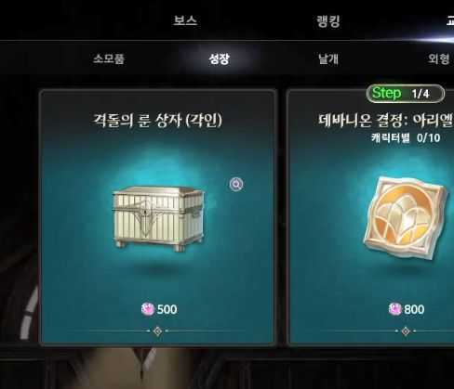Switch to the 소모품 category tab
The height and width of the screenshot is (389, 454).
[x=109, y=58]
